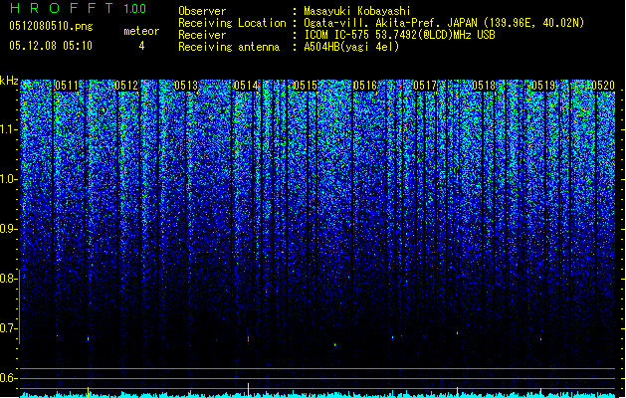Click the coordinates (139.96E, 40.02N)

533,23
